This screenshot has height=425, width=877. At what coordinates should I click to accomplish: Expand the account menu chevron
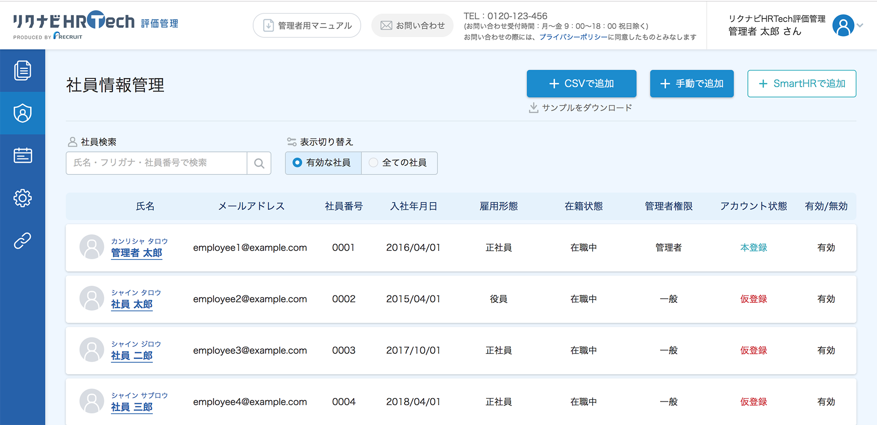click(x=860, y=26)
